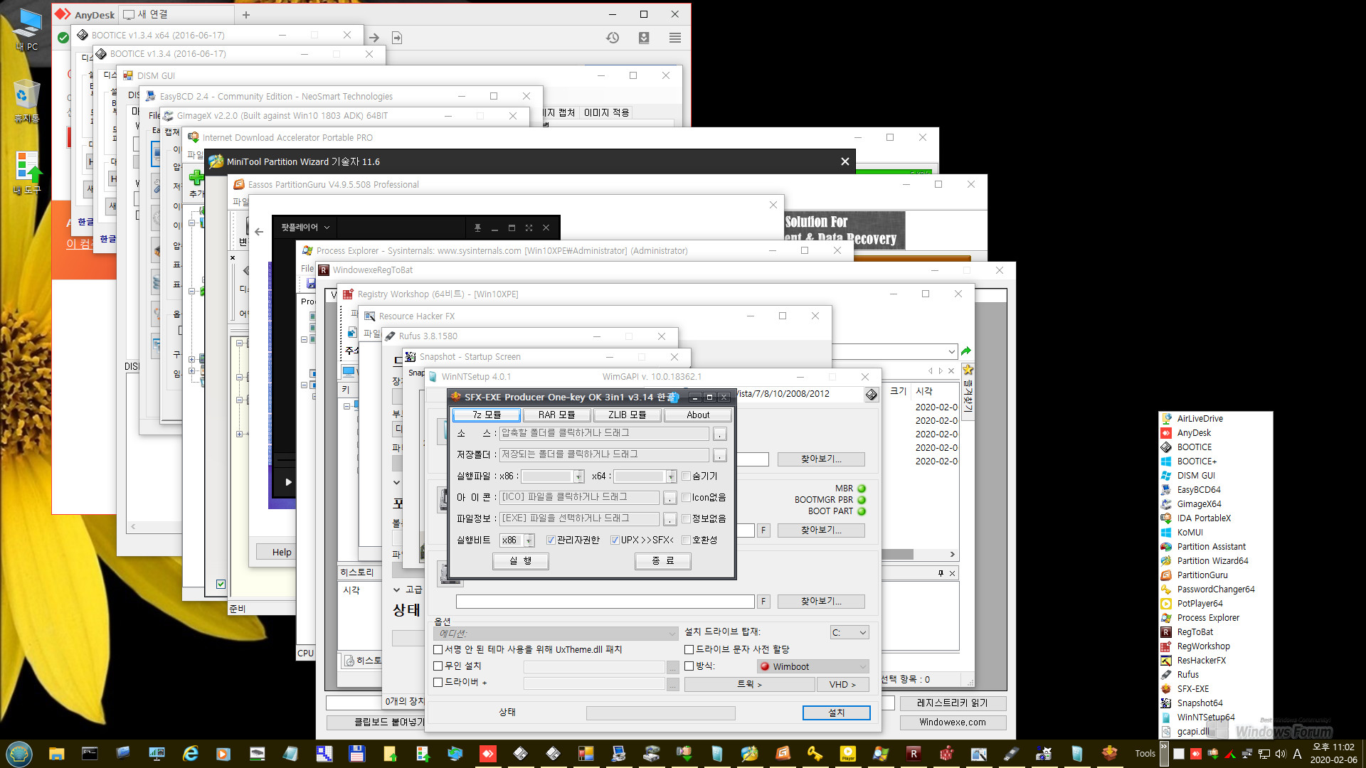Screen dimensions: 1366x768
Task: Check the 호환성 checkbox
Action: pos(687,540)
